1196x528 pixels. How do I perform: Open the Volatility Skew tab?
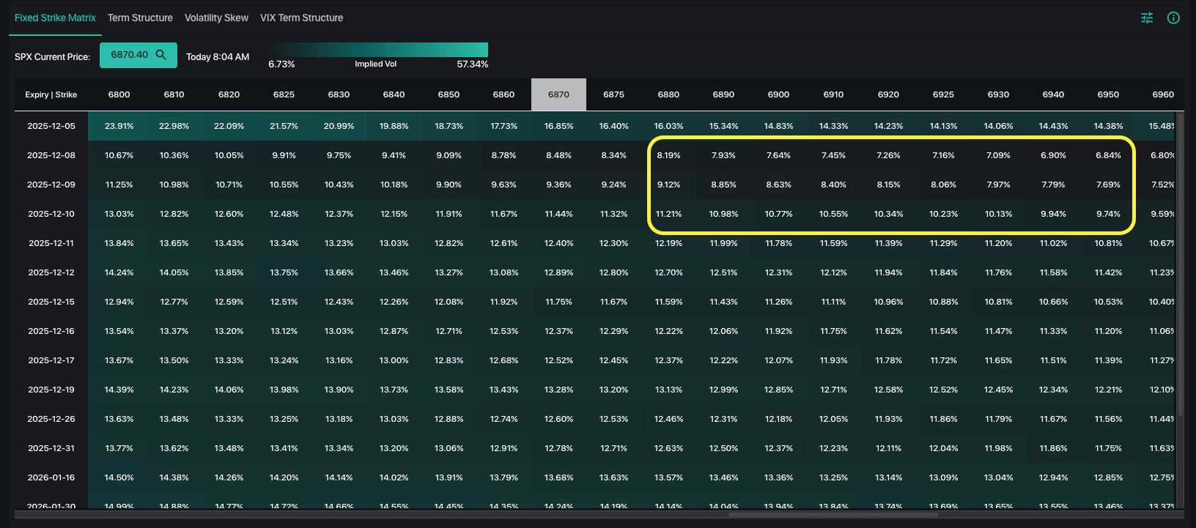(216, 18)
